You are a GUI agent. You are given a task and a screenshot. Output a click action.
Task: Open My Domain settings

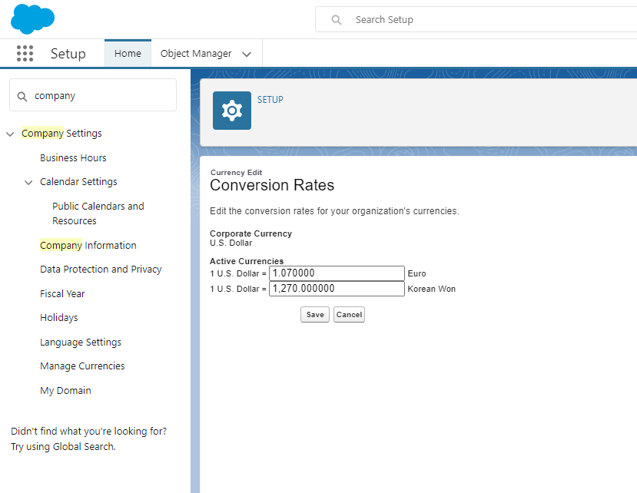pyautogui.click(x=65, y=391)
